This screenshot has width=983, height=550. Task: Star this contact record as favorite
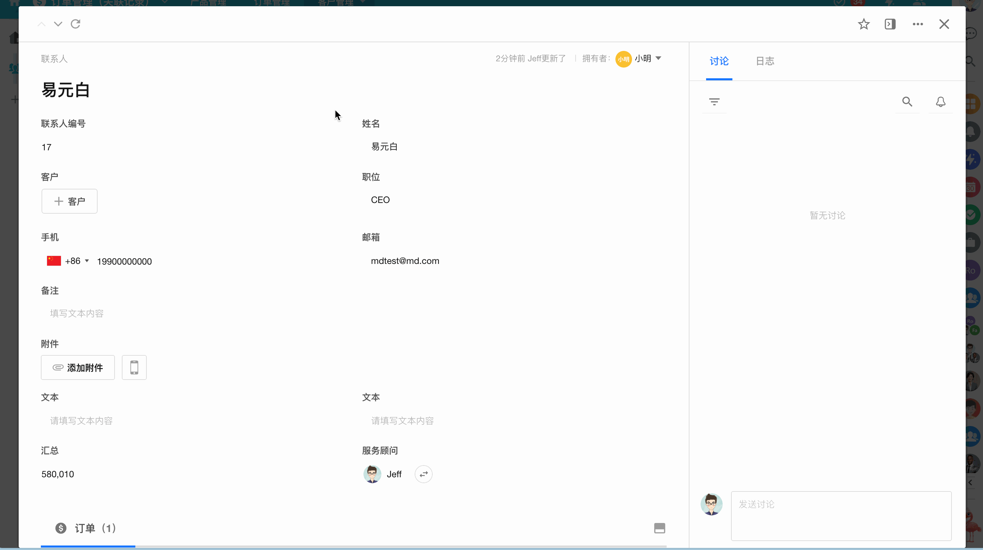click(864, 24)
